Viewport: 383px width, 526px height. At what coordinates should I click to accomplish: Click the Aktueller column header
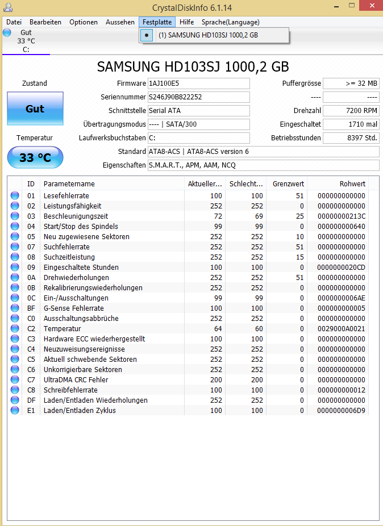tap(205, 184)
